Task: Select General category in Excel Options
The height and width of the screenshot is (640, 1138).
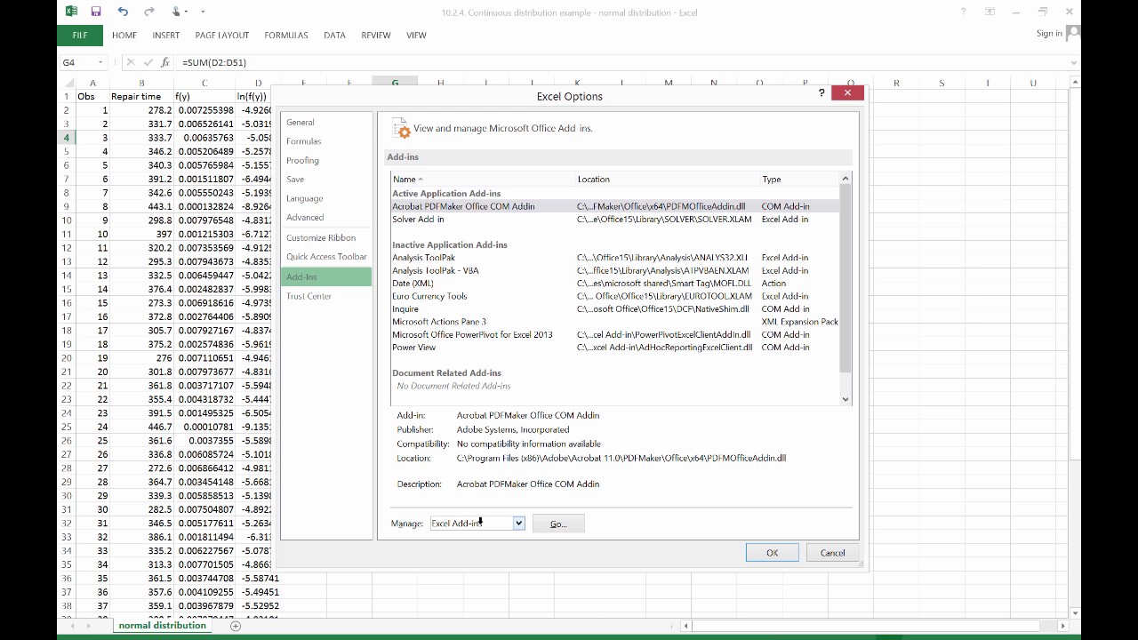Action: click(326, 122)
